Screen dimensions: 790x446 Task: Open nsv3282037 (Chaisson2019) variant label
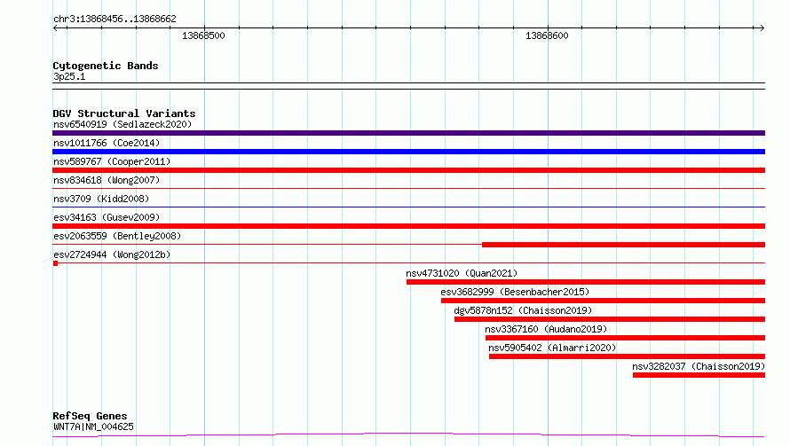pyautogui.click(x=699, y=366)
